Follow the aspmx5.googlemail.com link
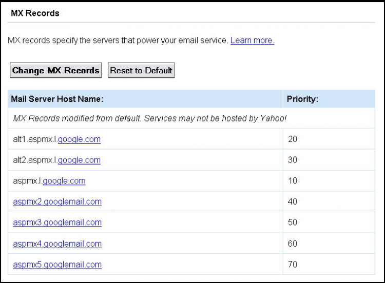The image size is (385, 283). click(57, 265)
